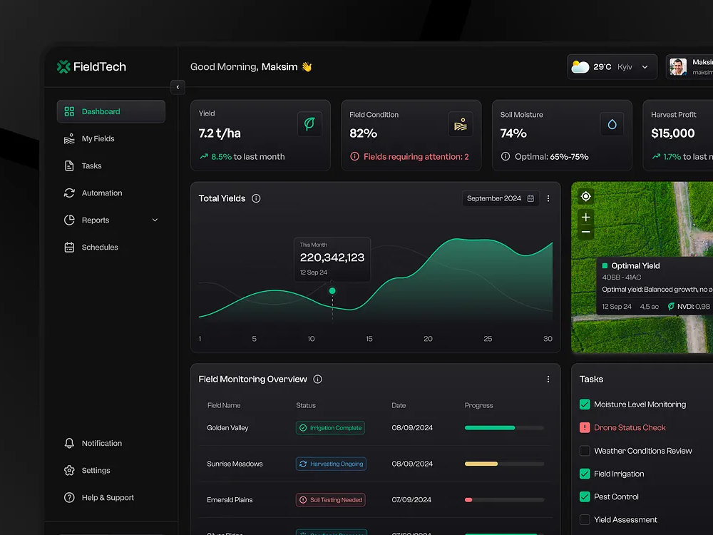Uncheck Moisture Level Monitoring task

click(585, 404)
